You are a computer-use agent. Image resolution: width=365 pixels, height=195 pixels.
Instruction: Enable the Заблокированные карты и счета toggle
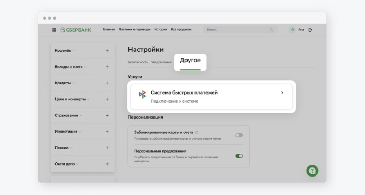239,135
